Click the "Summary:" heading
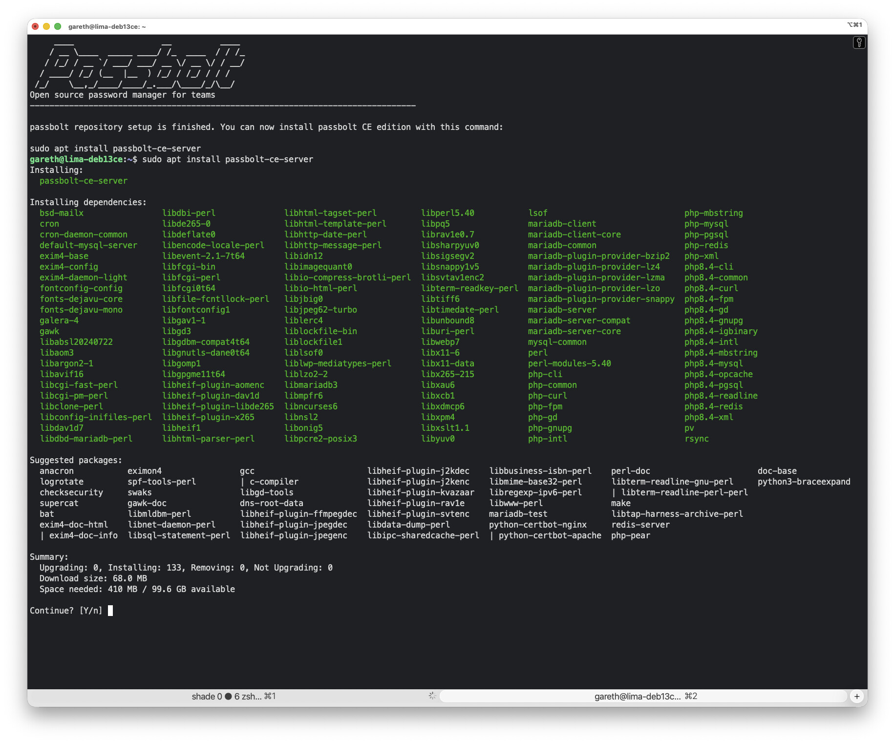 pos(49,557)
